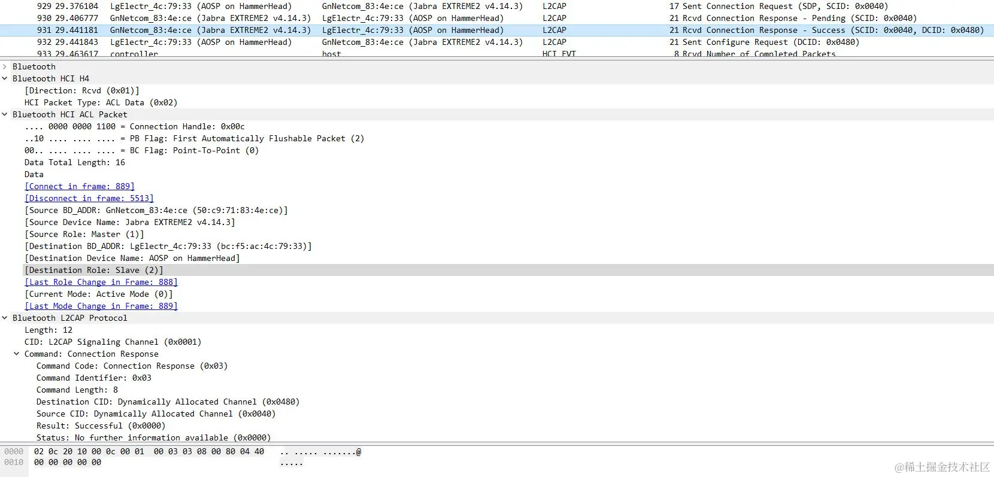Select the PB Flag field line
This screenshot has width=994, height=477.
pos(195,138)
